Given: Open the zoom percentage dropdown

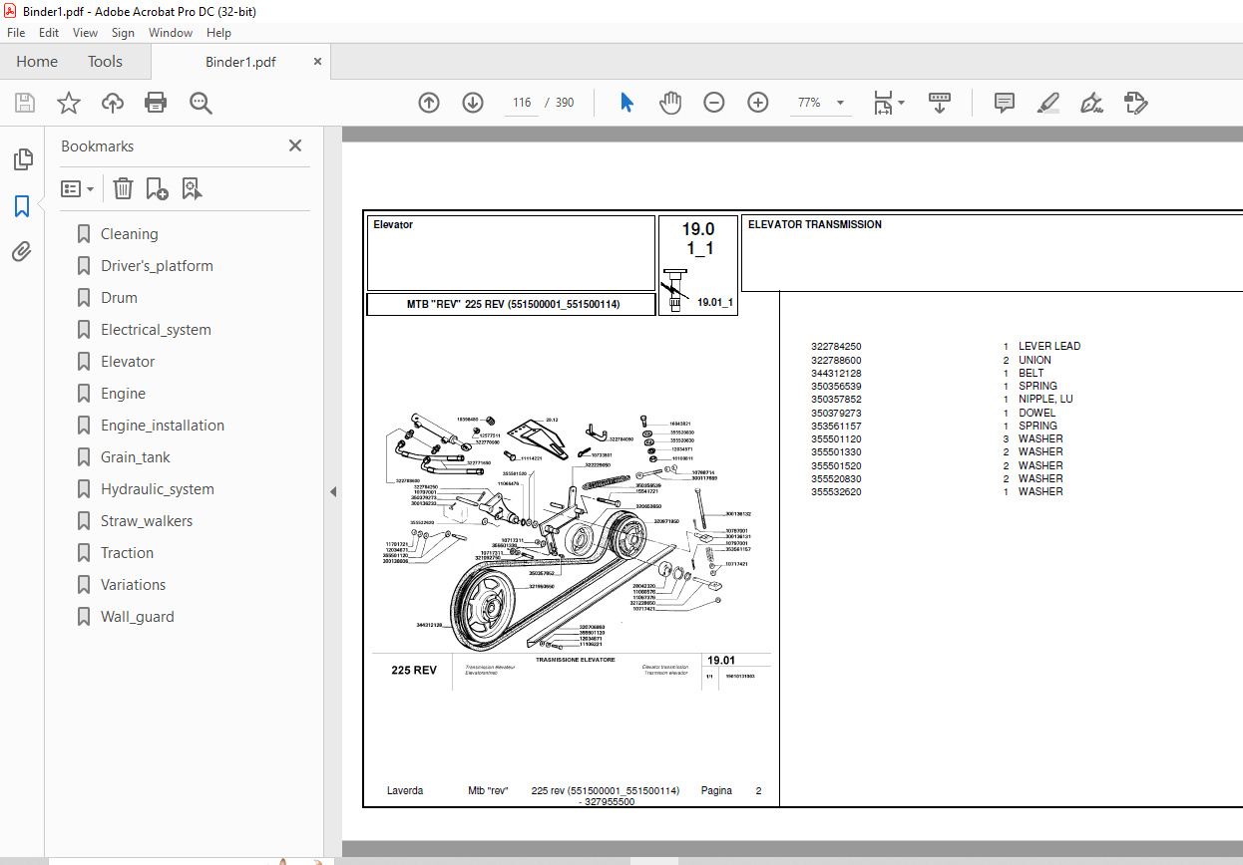Looking at the screenshot, I should (x=840, y=103).
